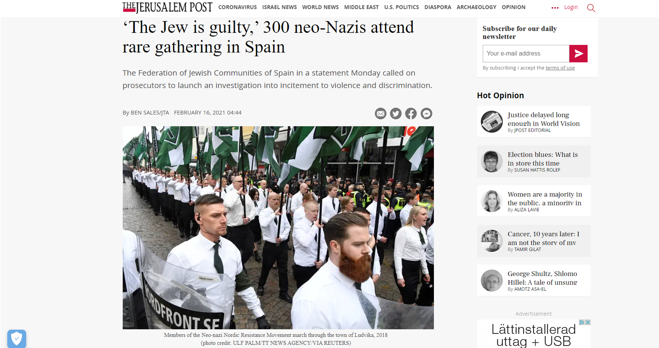659x348 pixels.
Task: Close the advertisement with X icon
Action: pyautogui.click(x=588, y=322)
